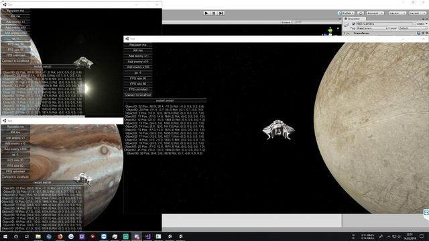The image size is (429, 241).
Task: Open File Explorer from the taskbar
Action: (38, 236)
